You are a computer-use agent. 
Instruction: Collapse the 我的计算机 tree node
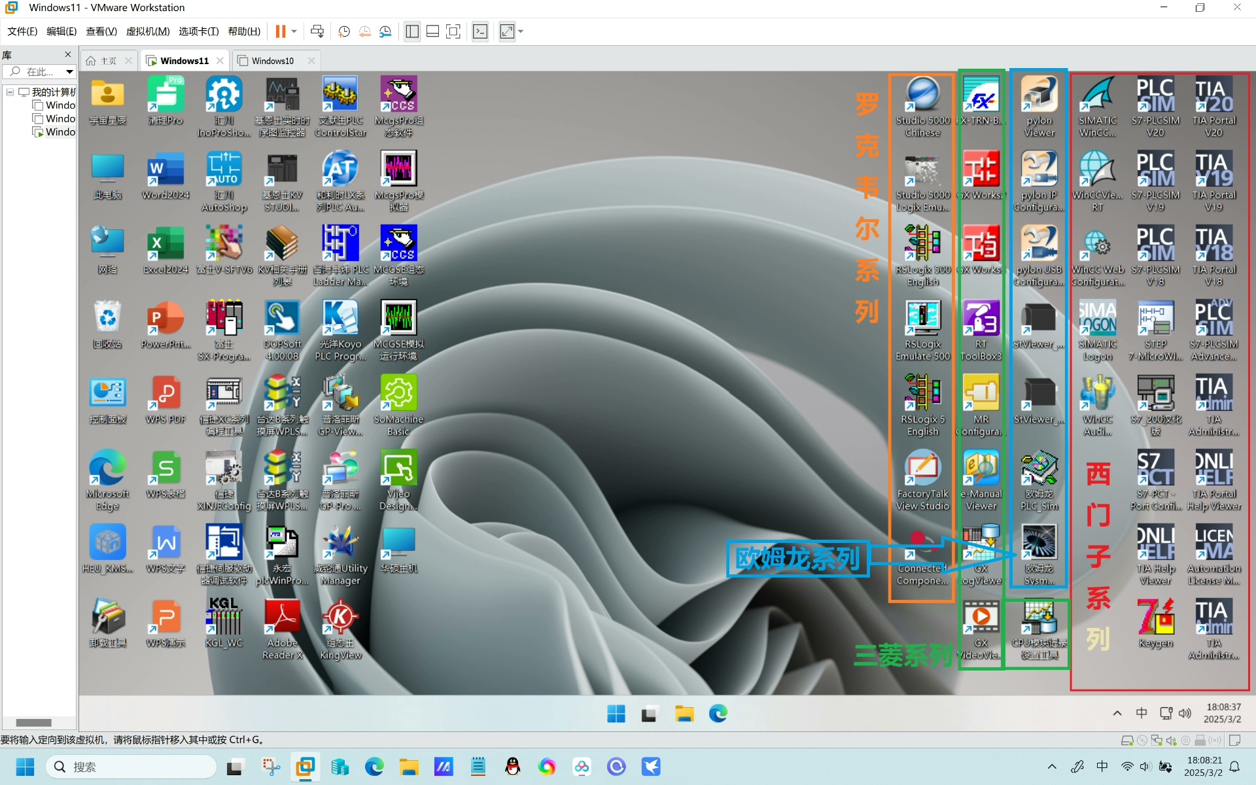coord(10,92)
